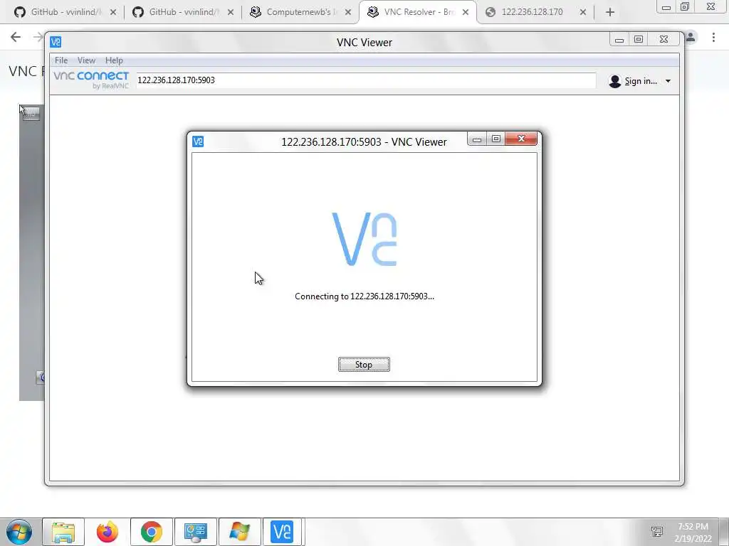Image resolution: width=729 pixels, height=546 pixels.
Task: Click the VNC icon in connection dialog title bar
Action: pos(198,141)
